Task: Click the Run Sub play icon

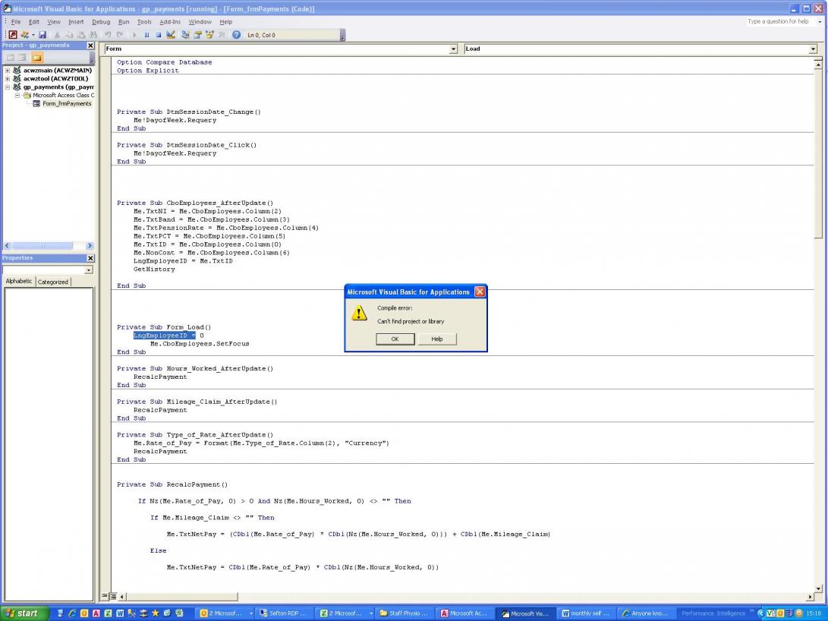Action: (x=134, y=35)
